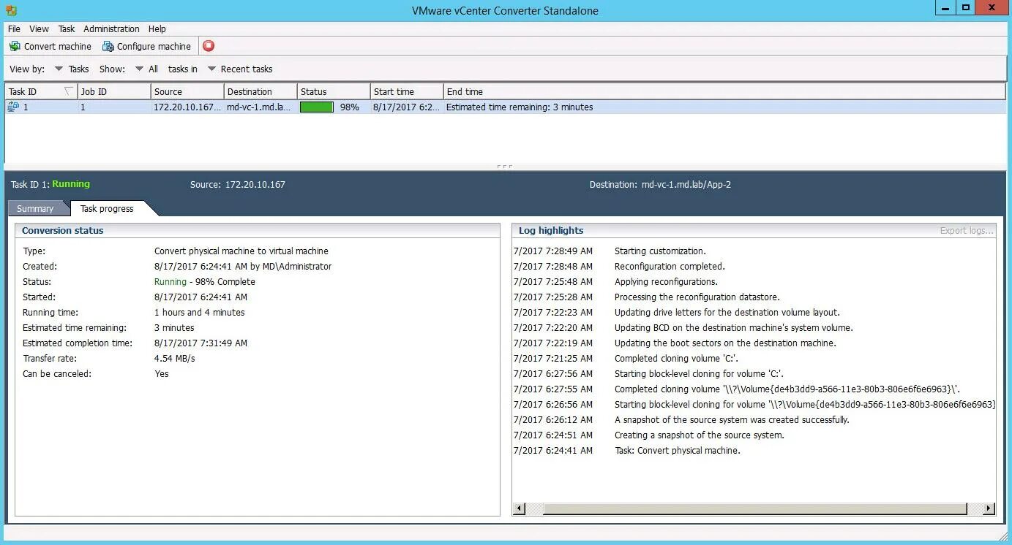Click the red cancel task icon
The height and width of the screenshot is (545, 1012).
pyautogui.click(x=209, y=46)
